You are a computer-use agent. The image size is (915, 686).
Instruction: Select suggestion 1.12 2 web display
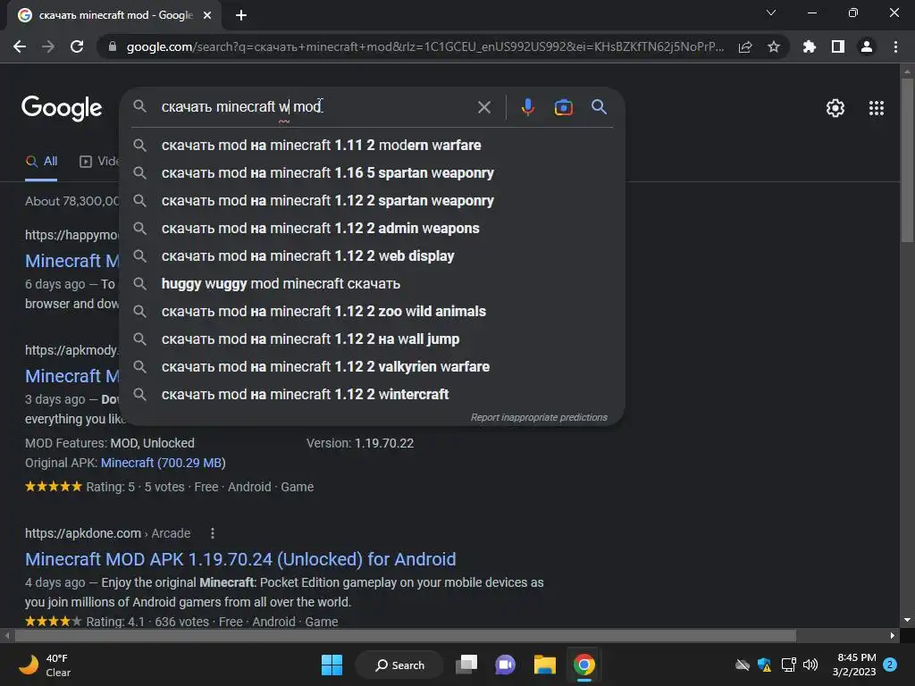372,256
